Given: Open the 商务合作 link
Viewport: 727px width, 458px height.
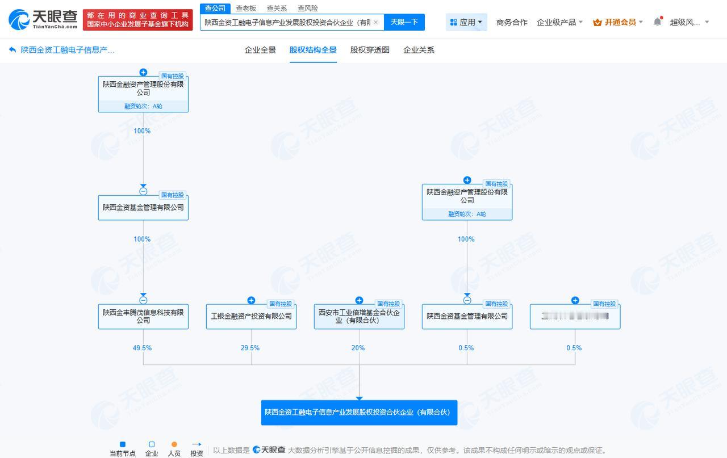Looking at the screenshot, I should 512,22.
